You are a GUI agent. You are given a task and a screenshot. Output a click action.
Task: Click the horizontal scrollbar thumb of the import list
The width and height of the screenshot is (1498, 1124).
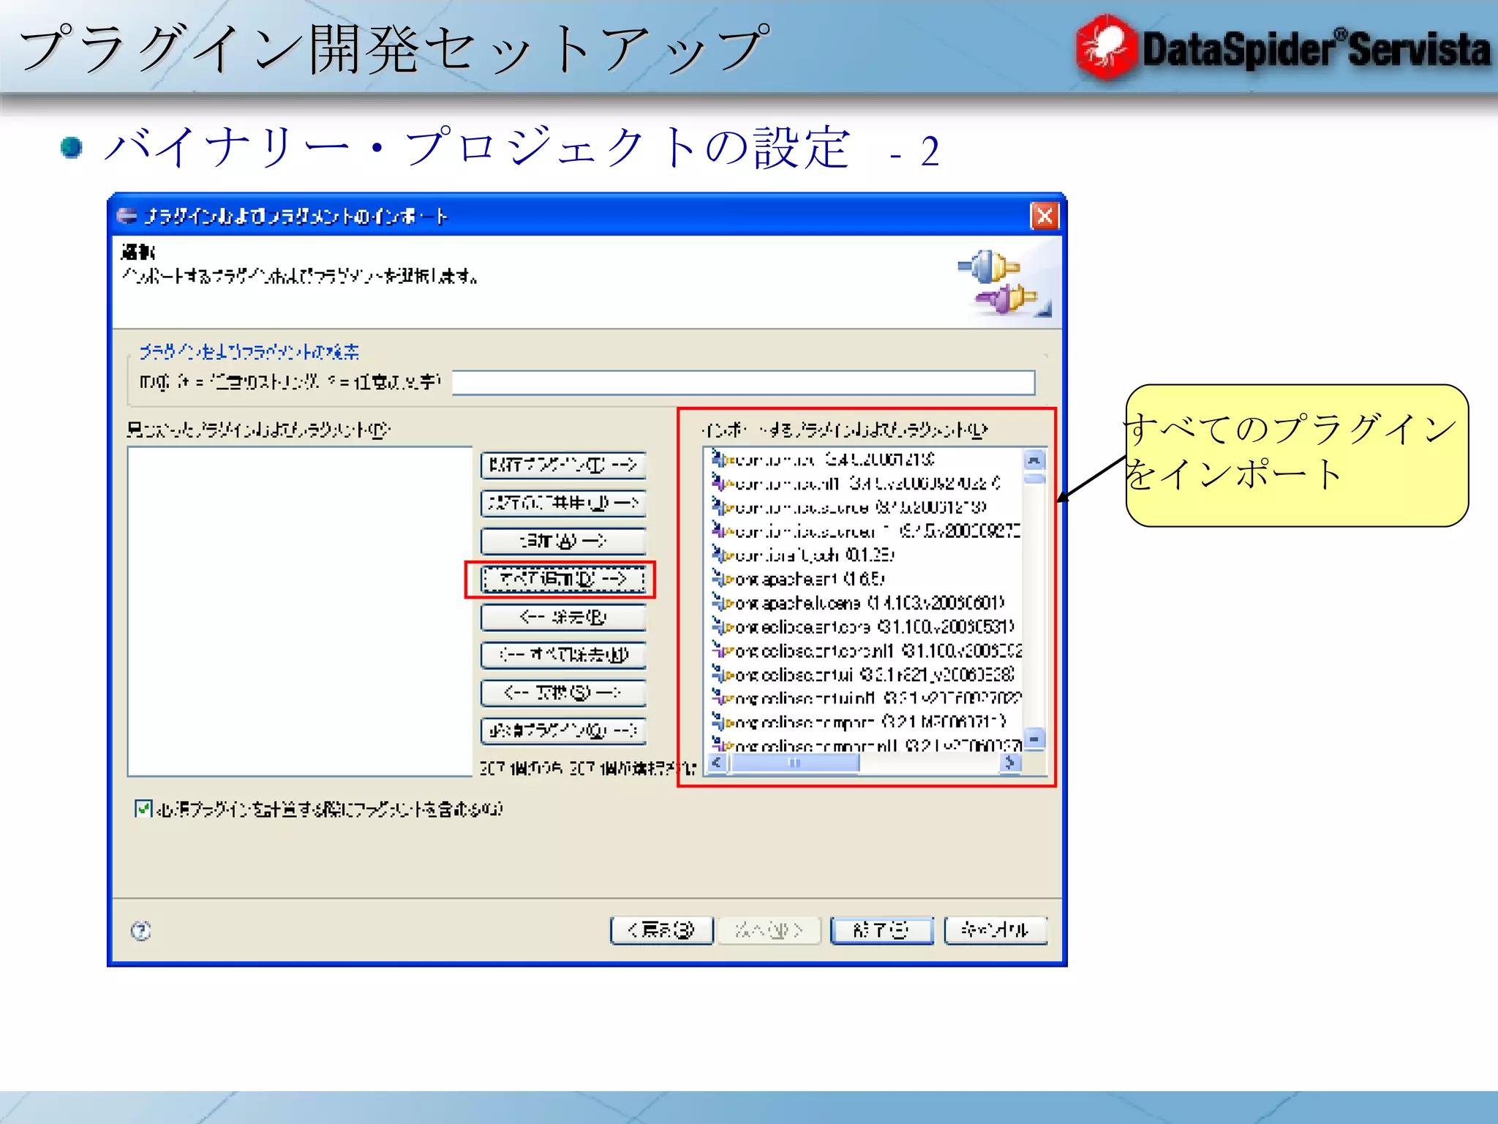(x=794, y=763)
